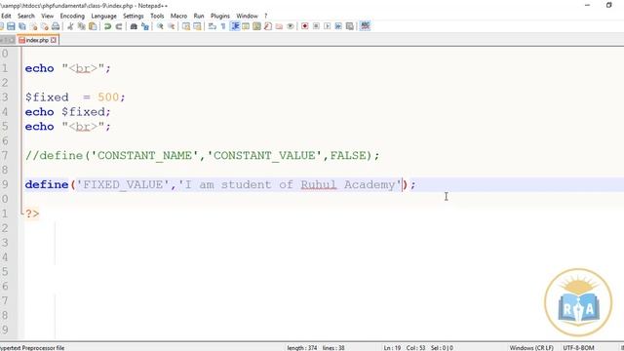The height and width of the screenshot is (351, 624).
Task: Click 'UTF-8-BOM' encoding indicator
Action: 578,348
